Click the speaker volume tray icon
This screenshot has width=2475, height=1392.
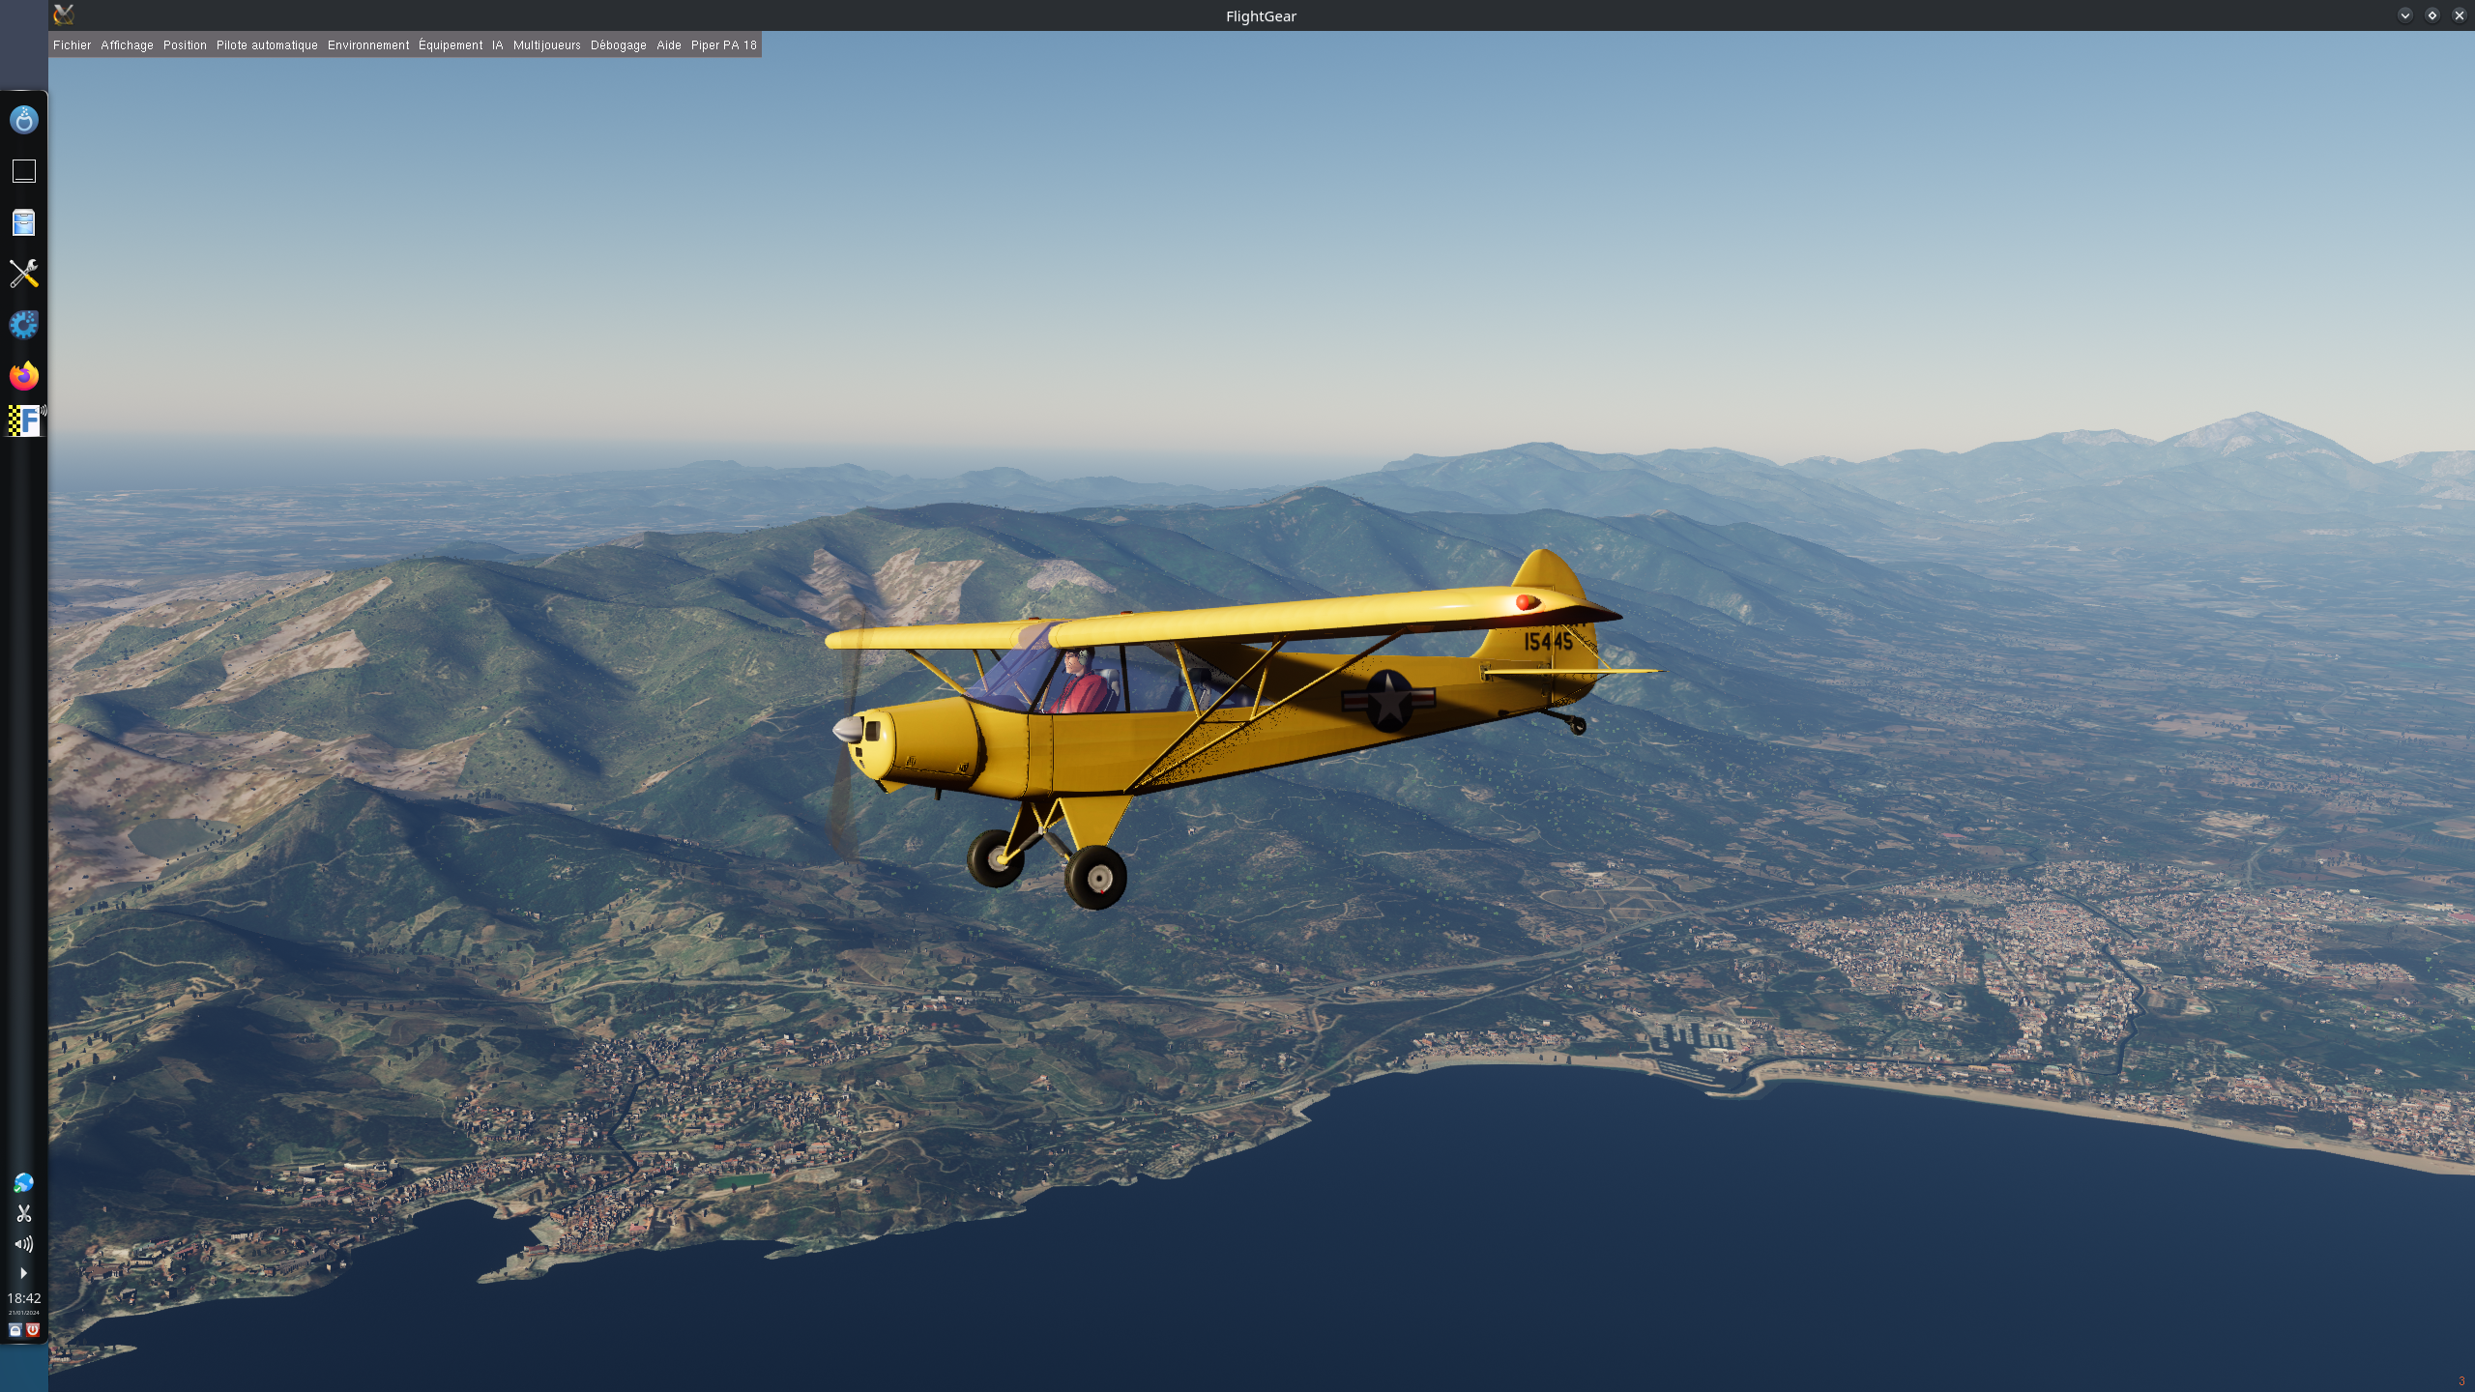23,1244
